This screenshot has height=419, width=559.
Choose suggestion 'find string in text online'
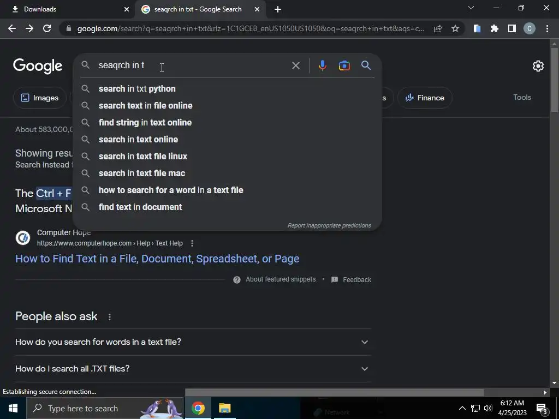pos(227,123)
